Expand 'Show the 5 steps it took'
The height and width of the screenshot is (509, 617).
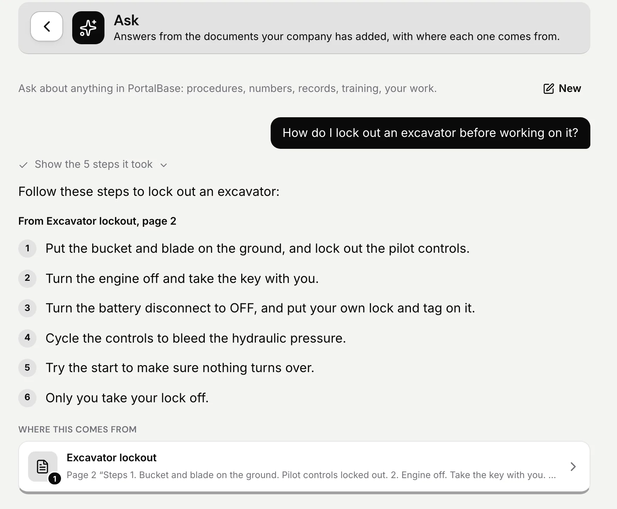pyautogui.click(x=94, y=164)
